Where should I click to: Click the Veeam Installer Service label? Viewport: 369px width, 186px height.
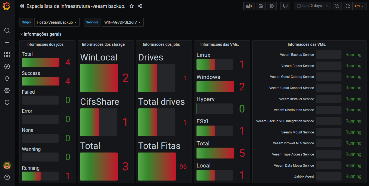tap(297, 99)
